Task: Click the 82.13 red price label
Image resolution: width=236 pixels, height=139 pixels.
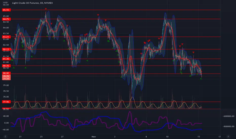Action: coord(6,49)
